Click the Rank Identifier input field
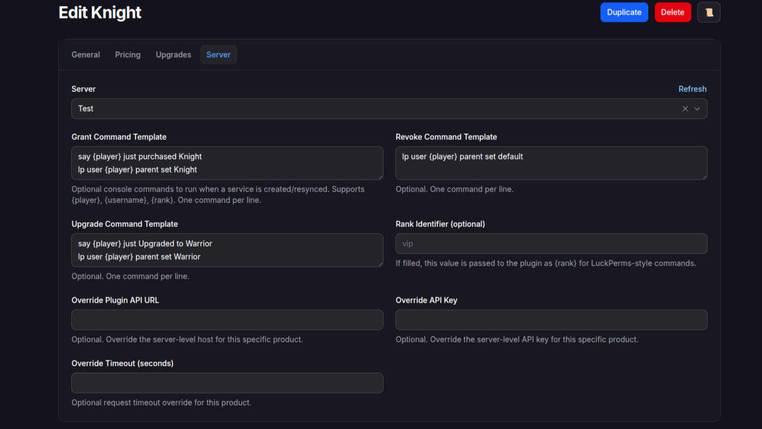 (x=550, y=244)
